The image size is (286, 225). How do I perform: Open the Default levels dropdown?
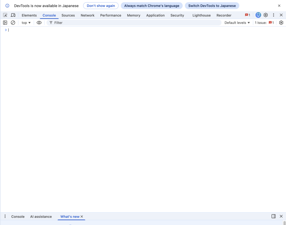pos(237,23)
